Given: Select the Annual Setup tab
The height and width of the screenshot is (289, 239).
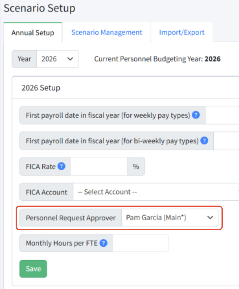Looking at the screenshot, I should [33, 32].
